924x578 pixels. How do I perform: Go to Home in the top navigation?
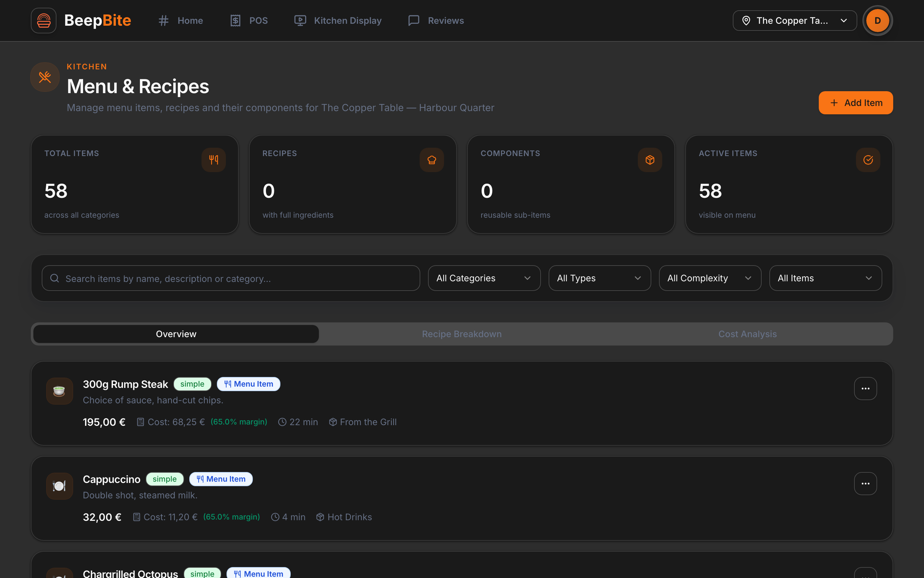pyautogui.click(x=181, y=21)
